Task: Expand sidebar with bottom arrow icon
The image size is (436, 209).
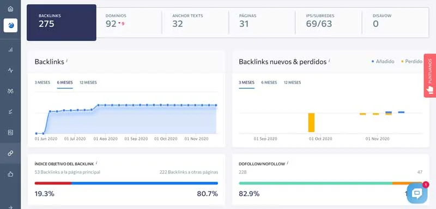Action: click(x=10, y=207)
